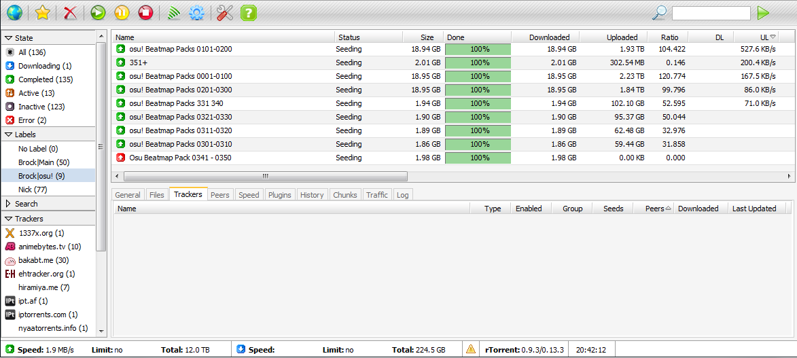797x358 pixels.
Task: Open the General tab
Action: click(128, 195)
